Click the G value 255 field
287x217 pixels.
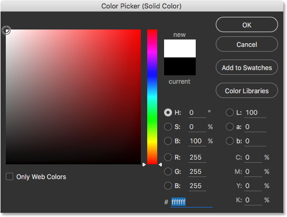pyautogui.click(x=197, y=172)
